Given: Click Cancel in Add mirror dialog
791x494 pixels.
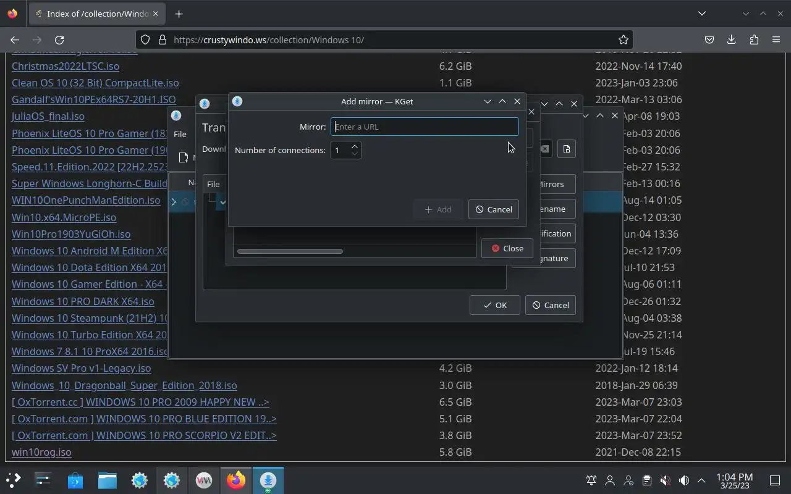Looking at the screenshot, I should (494, 209).
